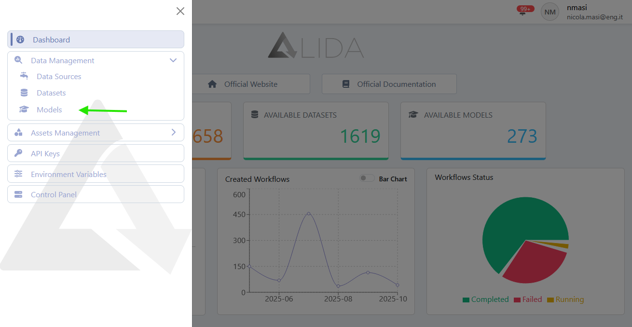Click the home icon on Official Website
Screen dimensions: 632x327
pyautogui.click(x=212, y=84)
